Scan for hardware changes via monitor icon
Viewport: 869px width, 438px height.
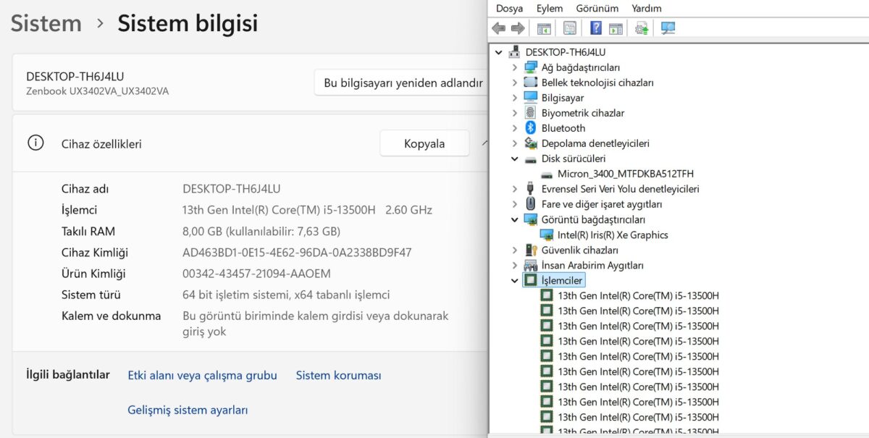coord(668,28)
